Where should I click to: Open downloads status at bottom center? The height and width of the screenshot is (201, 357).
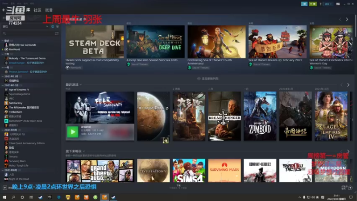178,187
